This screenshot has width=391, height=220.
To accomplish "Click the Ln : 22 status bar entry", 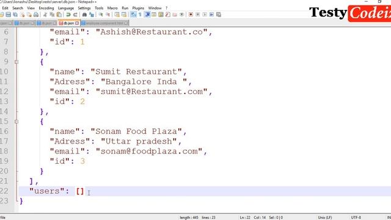I will [x=245, y=218].
